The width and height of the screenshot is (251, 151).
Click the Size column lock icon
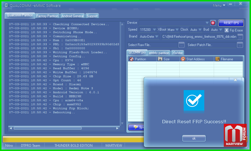coord(160,59)
